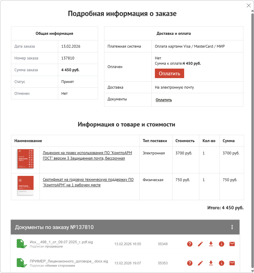Click timestamp 13.02.2026 16:55
The height and width of the screenshot is (273, 254).
(128, 244)
